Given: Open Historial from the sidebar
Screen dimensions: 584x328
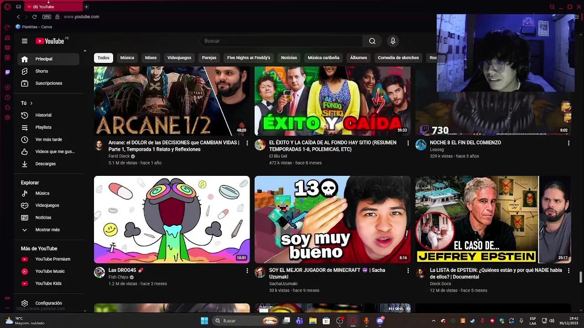Looking at the screenshot, I should coord(49,115).
